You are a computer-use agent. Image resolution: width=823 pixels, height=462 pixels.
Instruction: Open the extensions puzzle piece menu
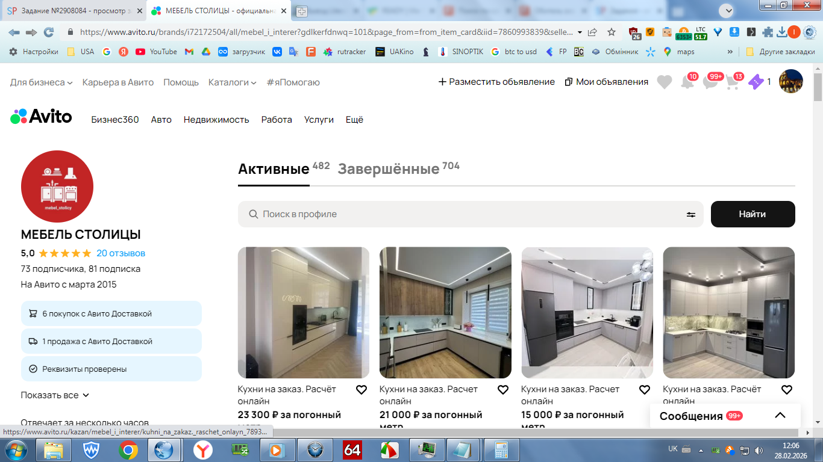click(x=768, y=32)
